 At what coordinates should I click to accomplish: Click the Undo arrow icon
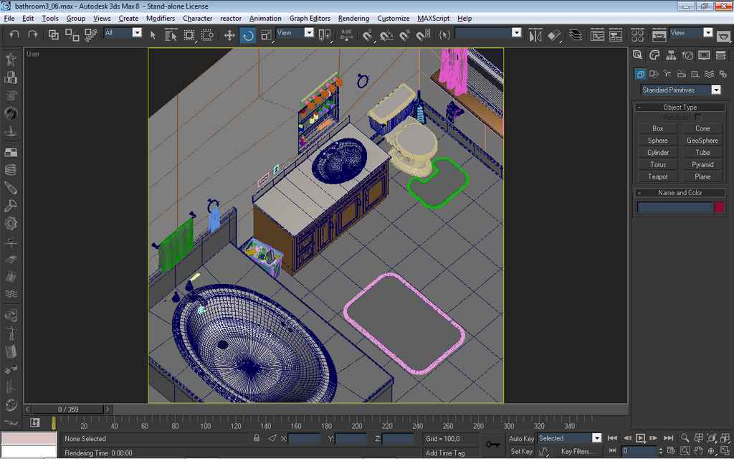14,34
